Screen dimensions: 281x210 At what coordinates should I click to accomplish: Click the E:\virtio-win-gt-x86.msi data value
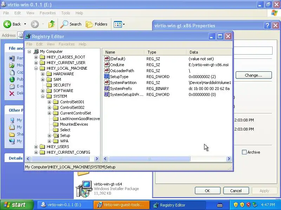[x=209, y=65]
